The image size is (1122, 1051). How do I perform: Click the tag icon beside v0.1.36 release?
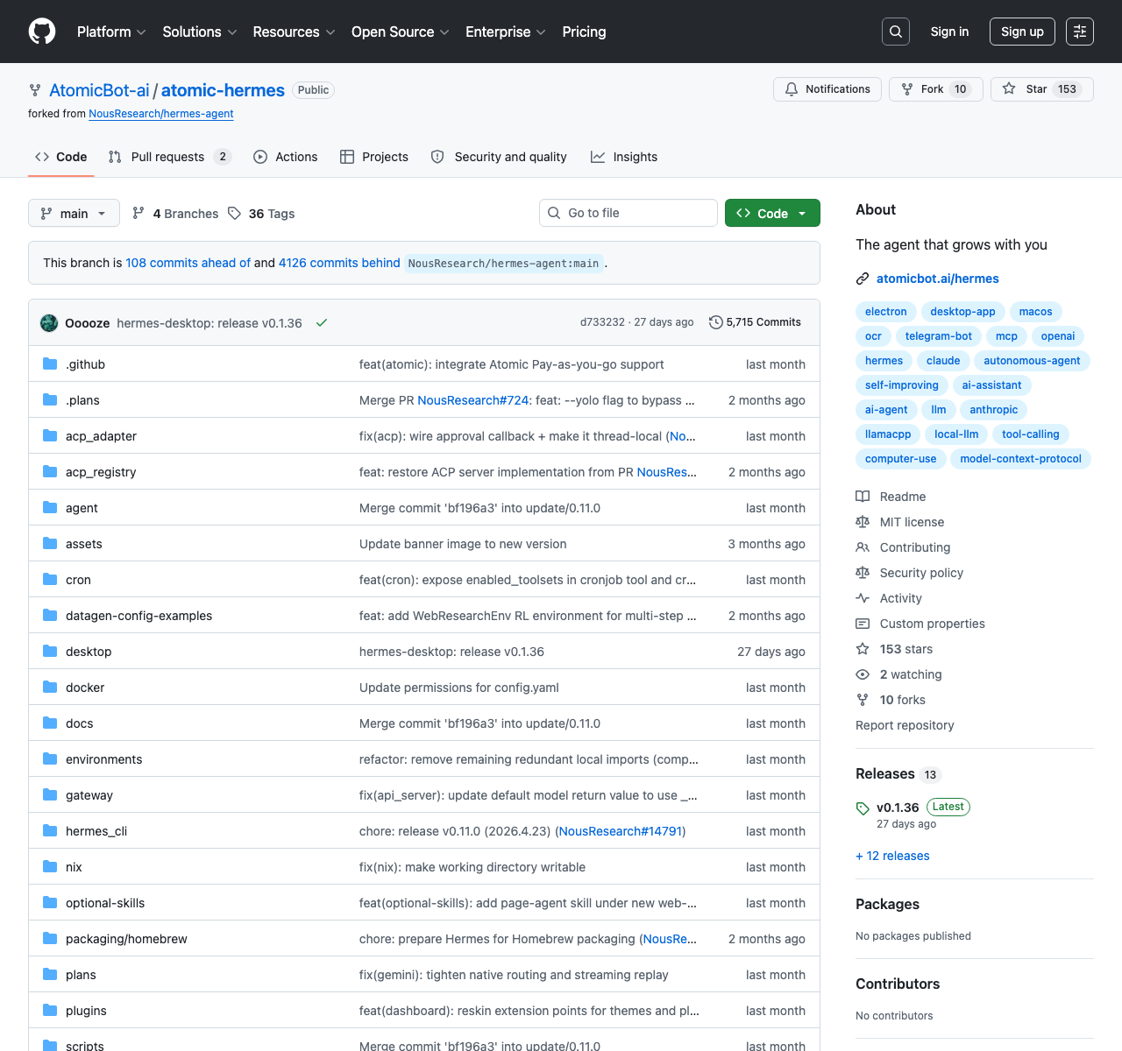tap(863, 808)
